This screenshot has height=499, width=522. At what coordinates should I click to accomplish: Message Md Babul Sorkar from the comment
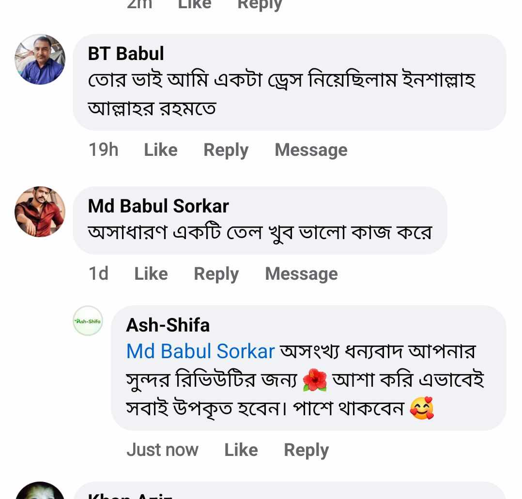click(x=301, y=274)
